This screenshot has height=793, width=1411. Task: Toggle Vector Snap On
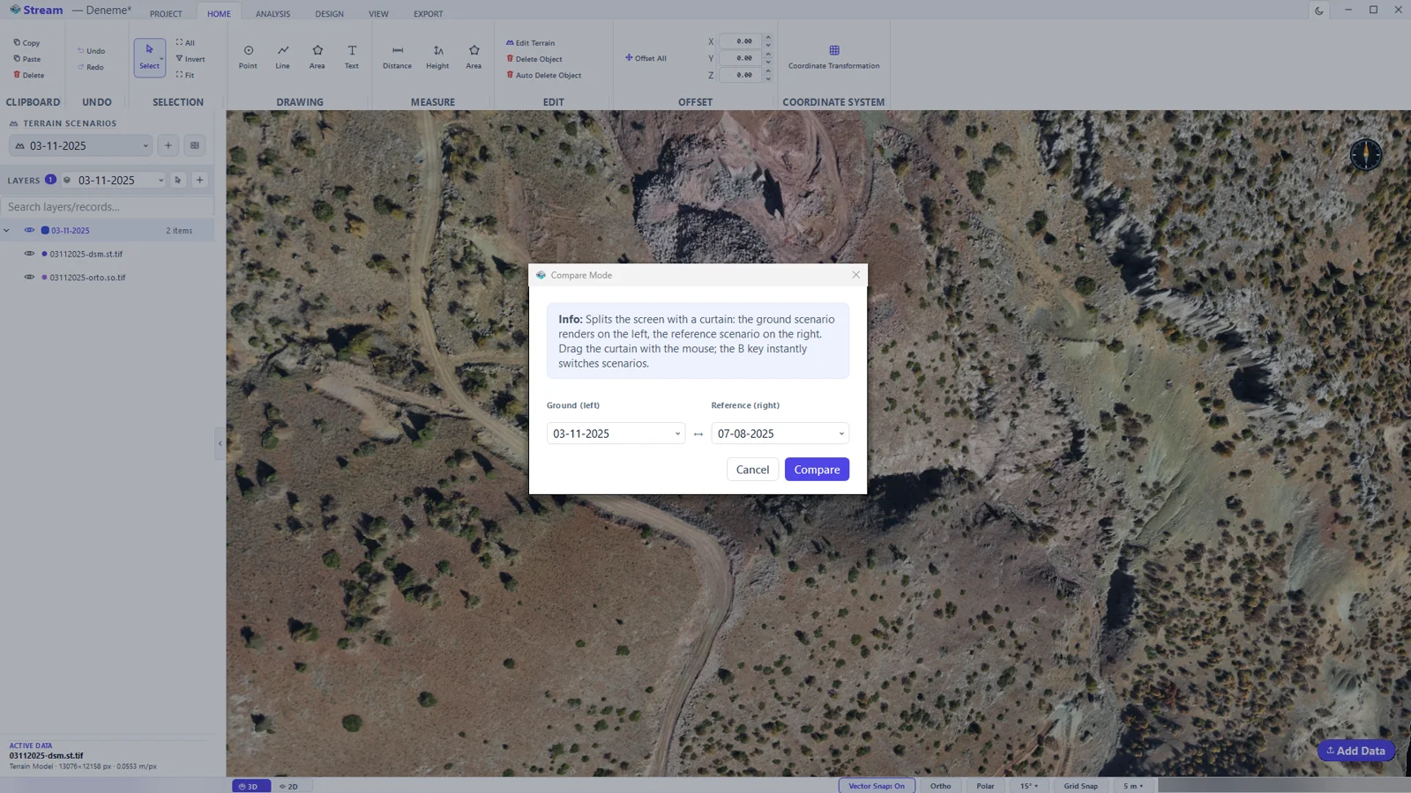pyautogui.click(x=877, y=786)
